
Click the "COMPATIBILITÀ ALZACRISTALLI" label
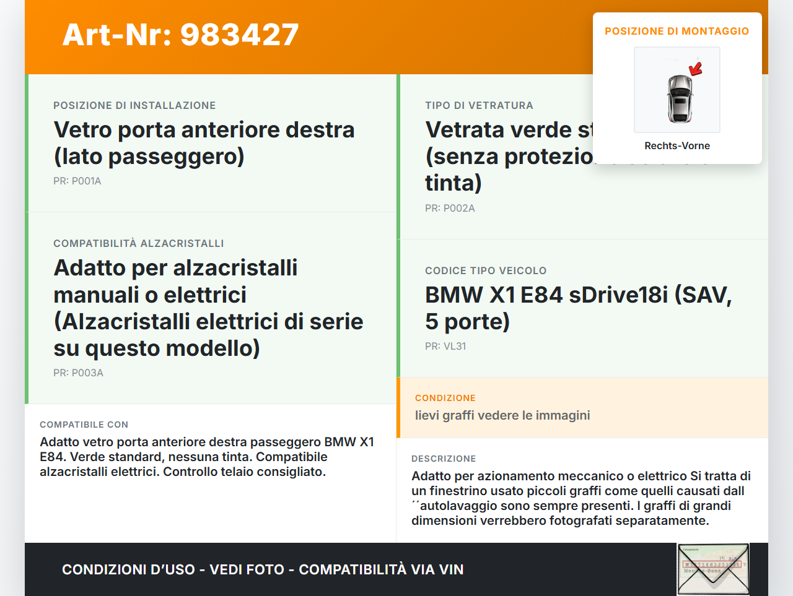pyautogui.click(x=139, y=244)
